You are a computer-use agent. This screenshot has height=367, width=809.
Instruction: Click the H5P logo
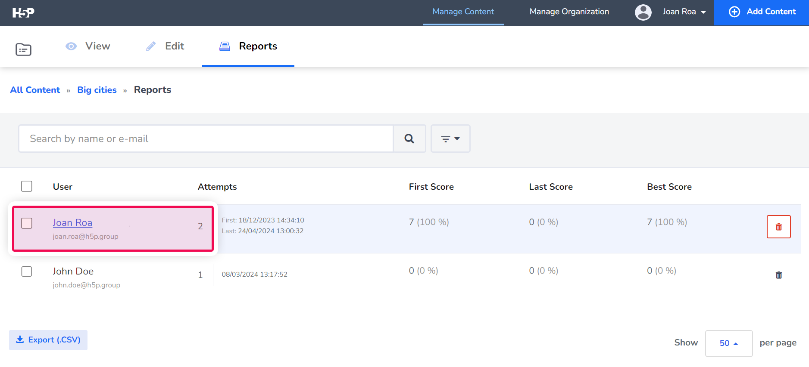(23, 13)
